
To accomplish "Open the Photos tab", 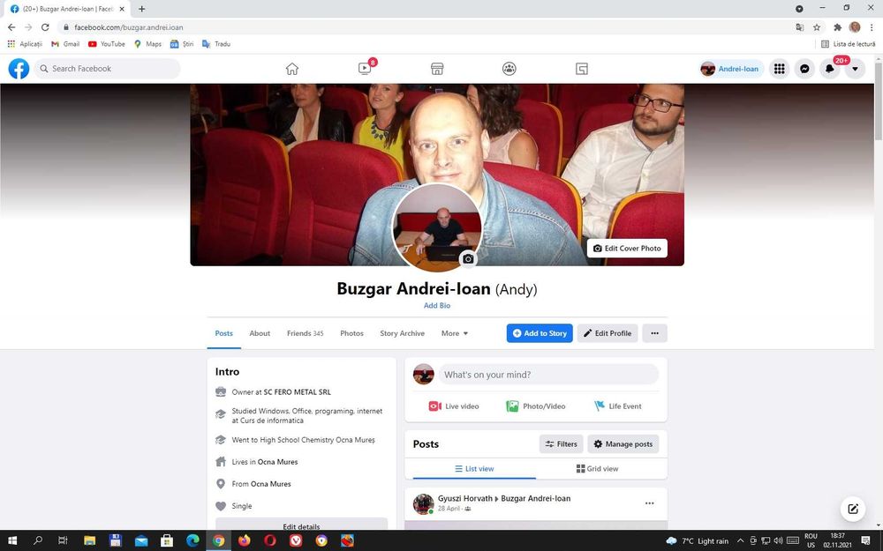I will click(x=352, y=333).
